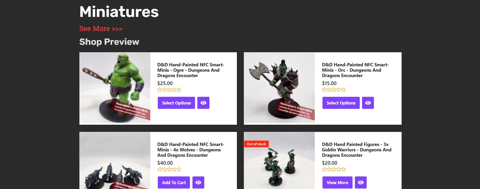The height and width of the screenshot is (189, 480).
Task: Click the Orc with axe product image
Action: [279, 88]
